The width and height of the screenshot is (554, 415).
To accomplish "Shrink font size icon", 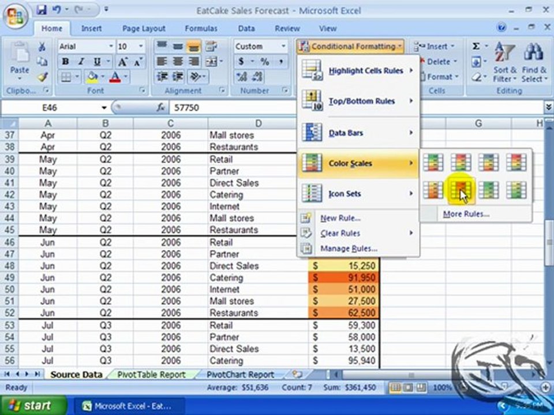I will 138,62.
